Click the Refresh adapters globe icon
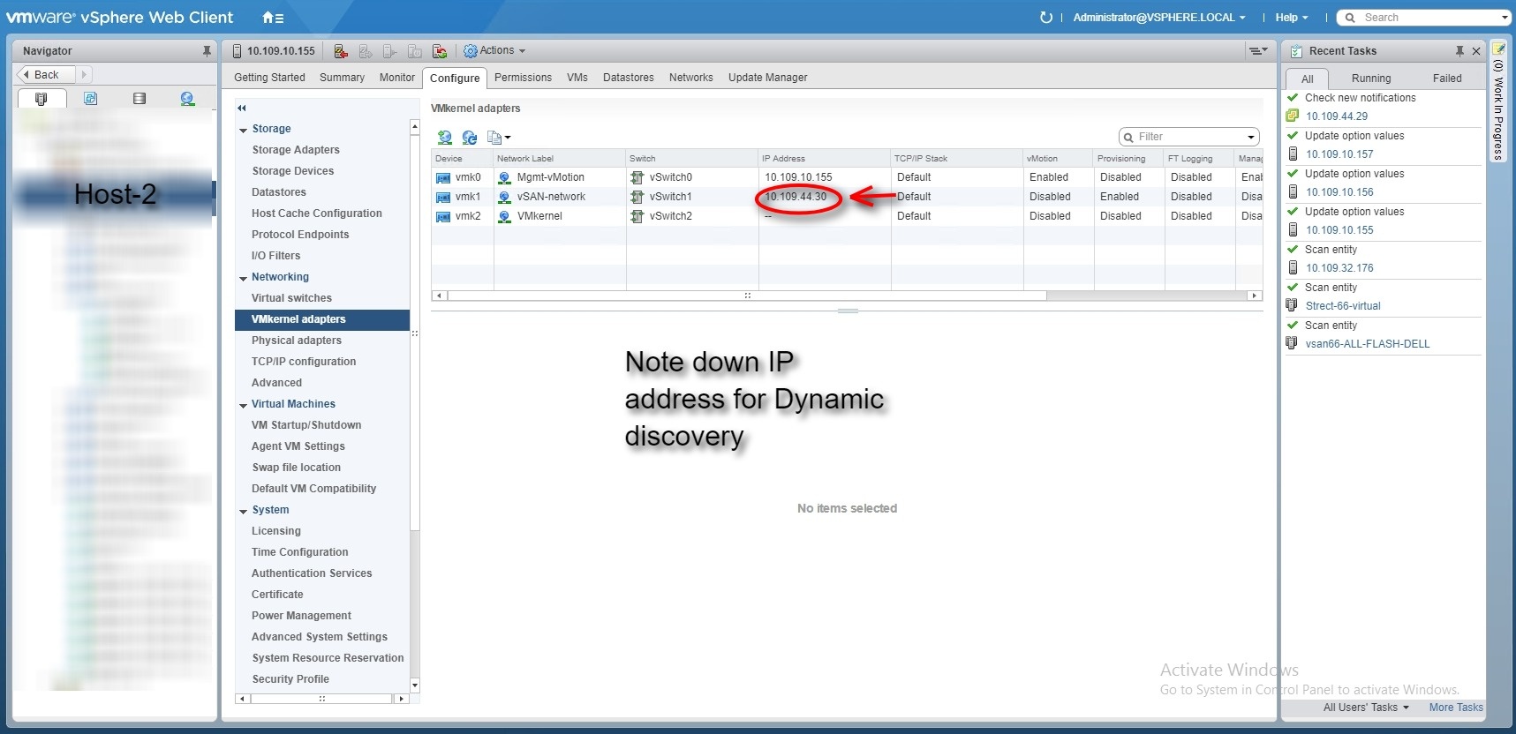This screenshot has width=1516, height=734. [470, 137]
